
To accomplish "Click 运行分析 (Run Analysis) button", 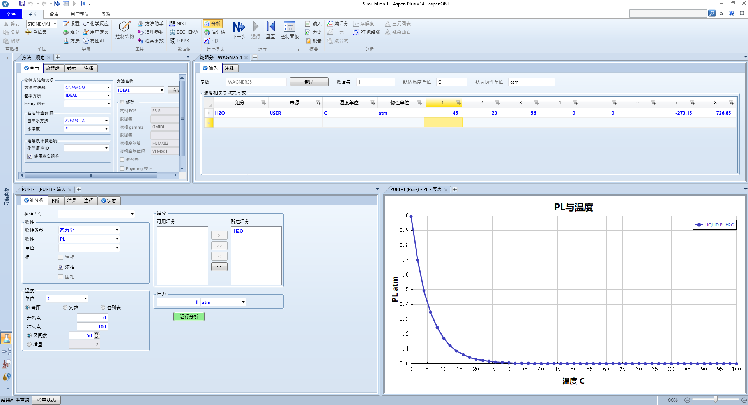I will click(189, 317).
